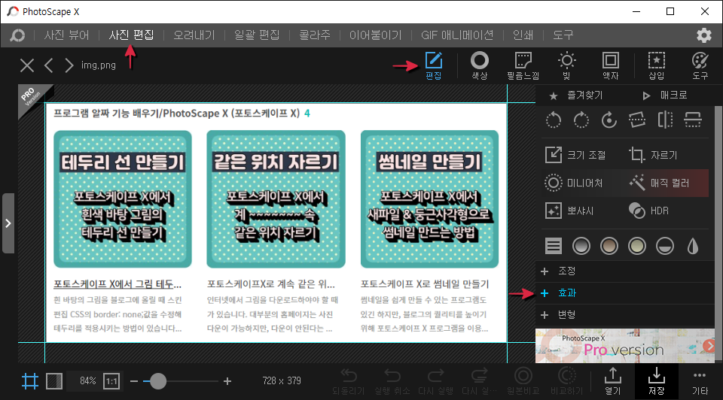Screen dimensions: 723x400
Task: Switch to 사진 편집 tab
Action: pyautogui.click(x=131, y=35)
